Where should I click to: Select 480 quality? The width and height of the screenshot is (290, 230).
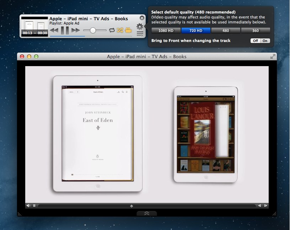point(226,31)
